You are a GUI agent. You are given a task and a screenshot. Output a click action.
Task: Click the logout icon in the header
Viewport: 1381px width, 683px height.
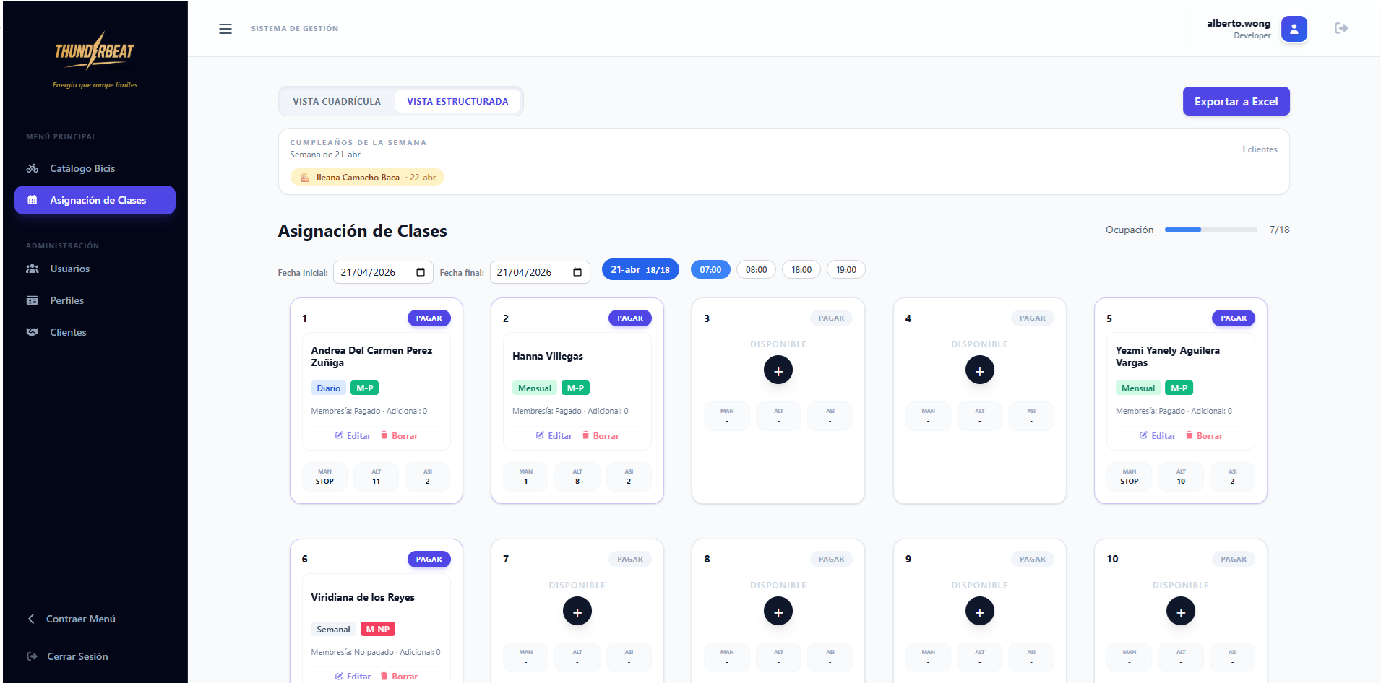tap(1341, 28)
